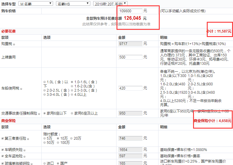Click the license plate fee field 500
The image size is (233, 165).
pyautogui.click(x=130, y=57)
